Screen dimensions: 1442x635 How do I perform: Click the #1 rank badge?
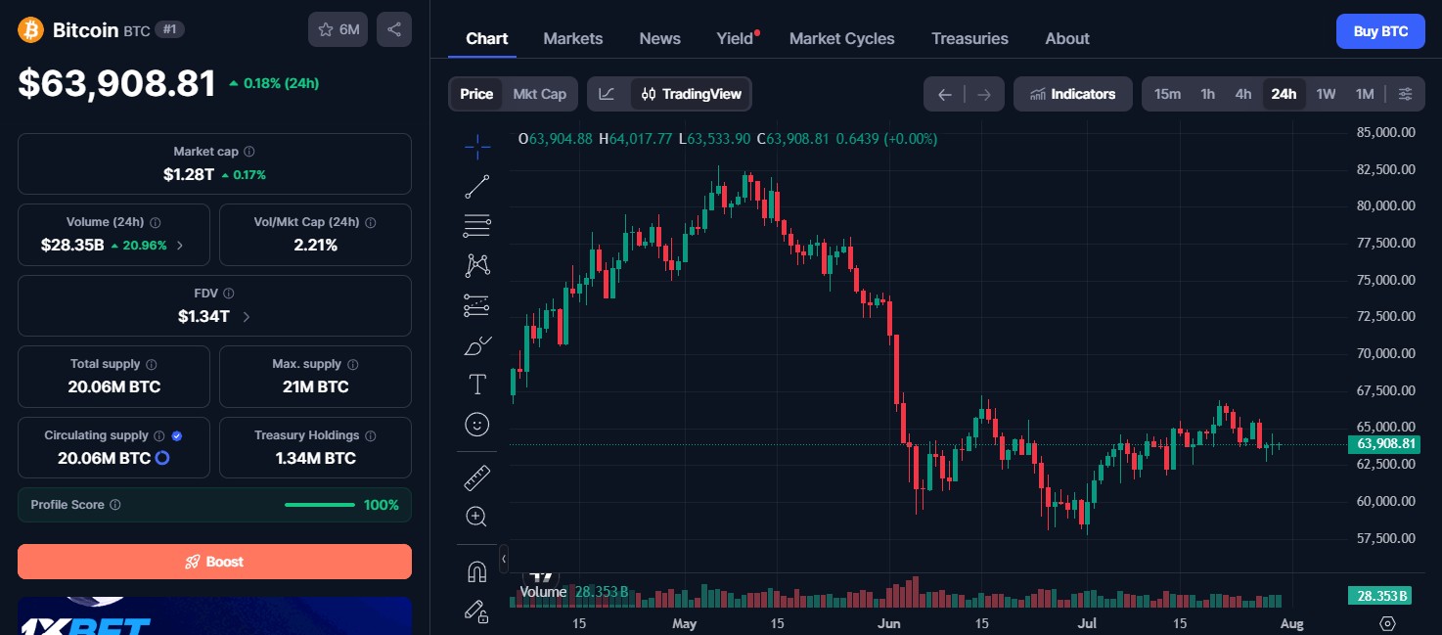coord(169,30)
